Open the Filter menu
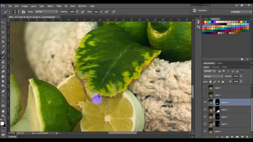This screenshot has width=253, height=142. pyautogui.click(x=59, y=6)
